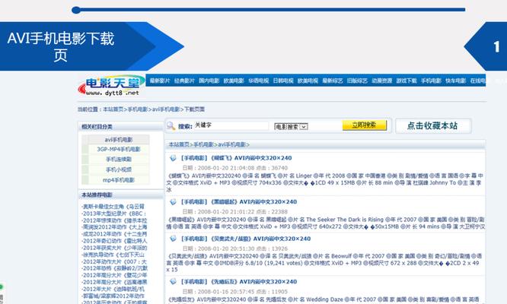Click the magnifier search icon
Viewport: 507px width, 304px height.
click(171, 125)
